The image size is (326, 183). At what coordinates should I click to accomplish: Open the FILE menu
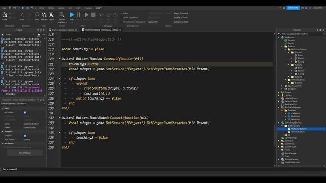click(x=4, y=8)
